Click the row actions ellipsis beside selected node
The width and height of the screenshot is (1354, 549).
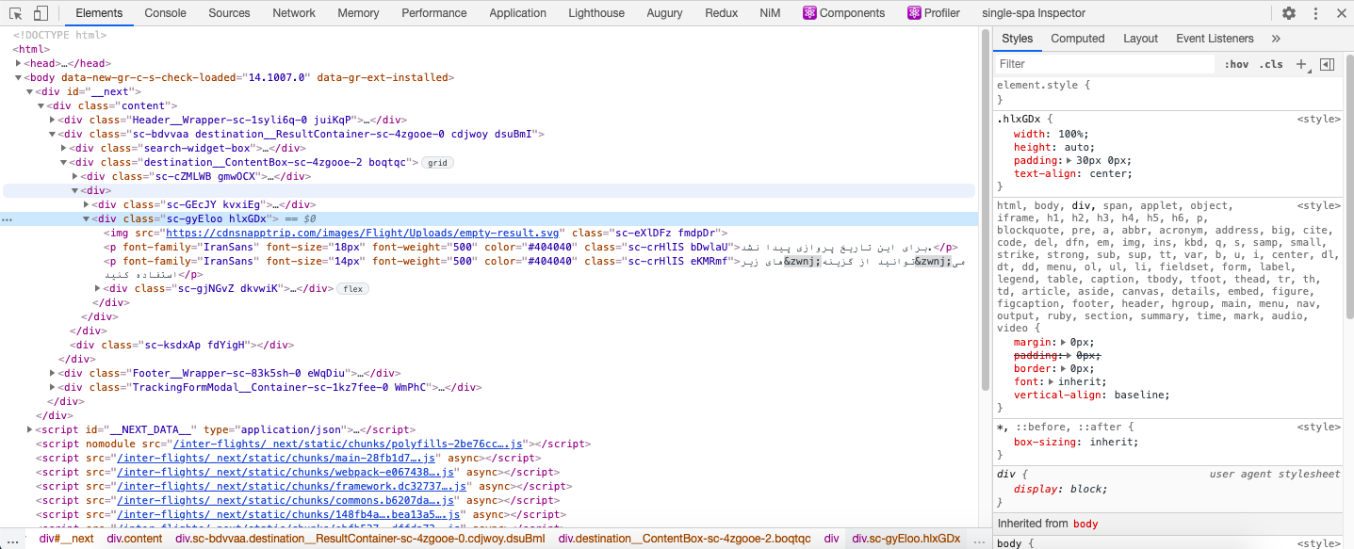click(x=8, y=219)
